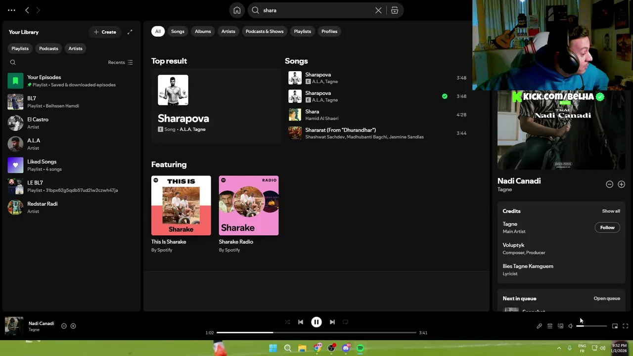Select the Playlists search filter tab
633x356 pixels.
(302, 31)
